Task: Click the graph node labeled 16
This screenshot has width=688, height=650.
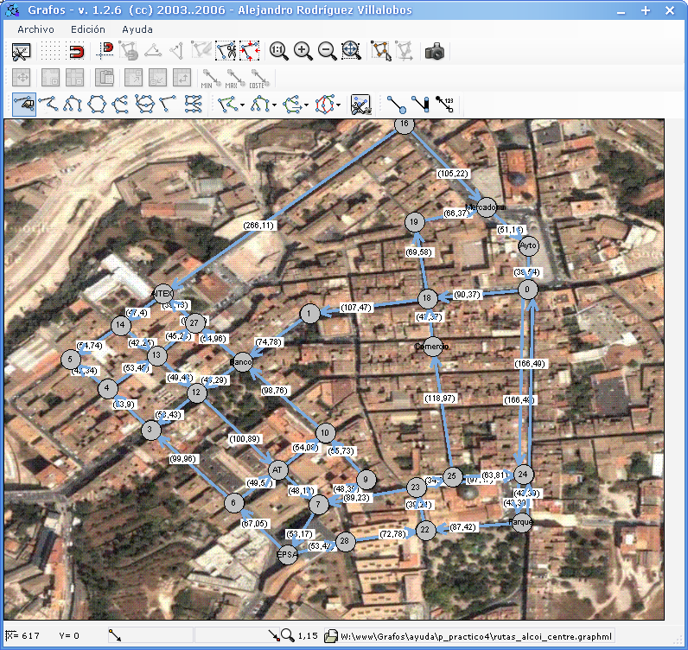Action: click(x=404, y=126)
